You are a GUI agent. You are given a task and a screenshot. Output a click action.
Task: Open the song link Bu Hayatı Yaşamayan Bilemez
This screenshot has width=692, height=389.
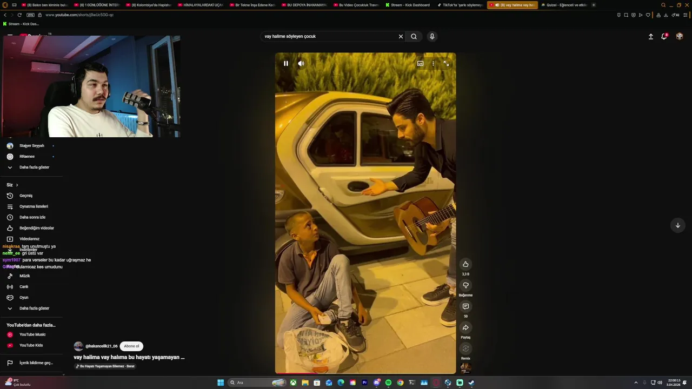pyautogui.click(x=105, y=366)
